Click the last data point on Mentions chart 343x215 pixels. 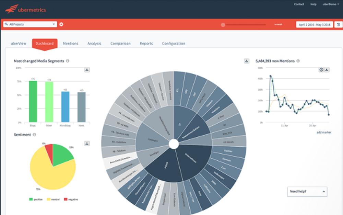point(329,114)
